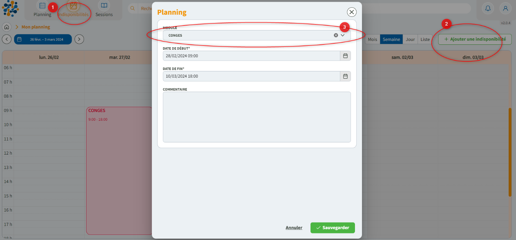
Task: Switch to Mois view
Action: pos(372,39)
